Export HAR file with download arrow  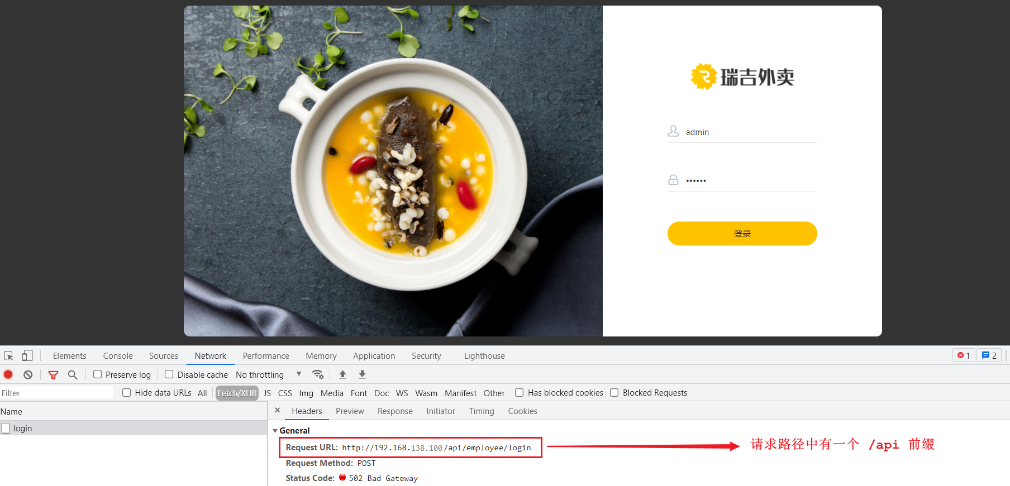click(x=362, y=374)
